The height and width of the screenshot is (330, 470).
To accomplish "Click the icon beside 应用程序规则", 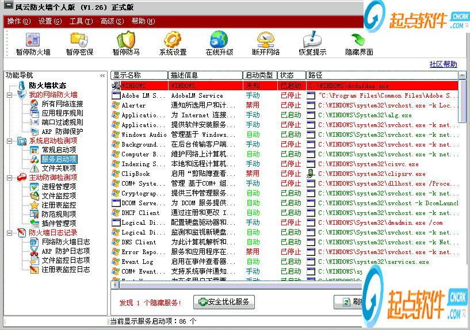I will point(34,113).
